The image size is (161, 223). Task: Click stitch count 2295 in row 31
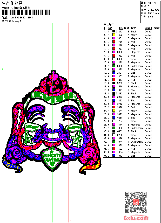pos(120,135)
